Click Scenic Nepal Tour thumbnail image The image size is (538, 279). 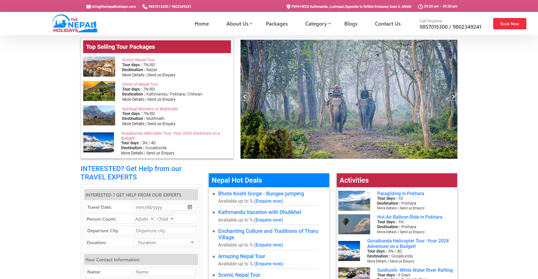pos(99,67)
